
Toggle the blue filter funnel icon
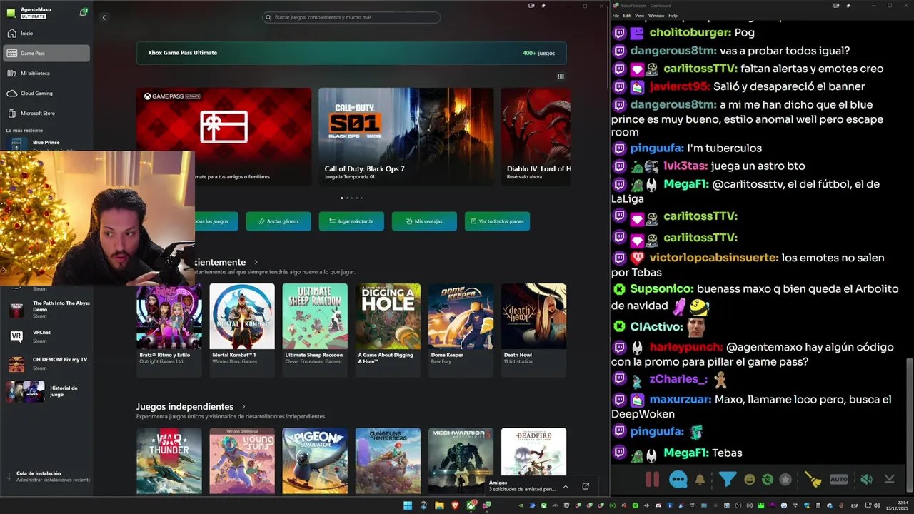click(727, 480)
